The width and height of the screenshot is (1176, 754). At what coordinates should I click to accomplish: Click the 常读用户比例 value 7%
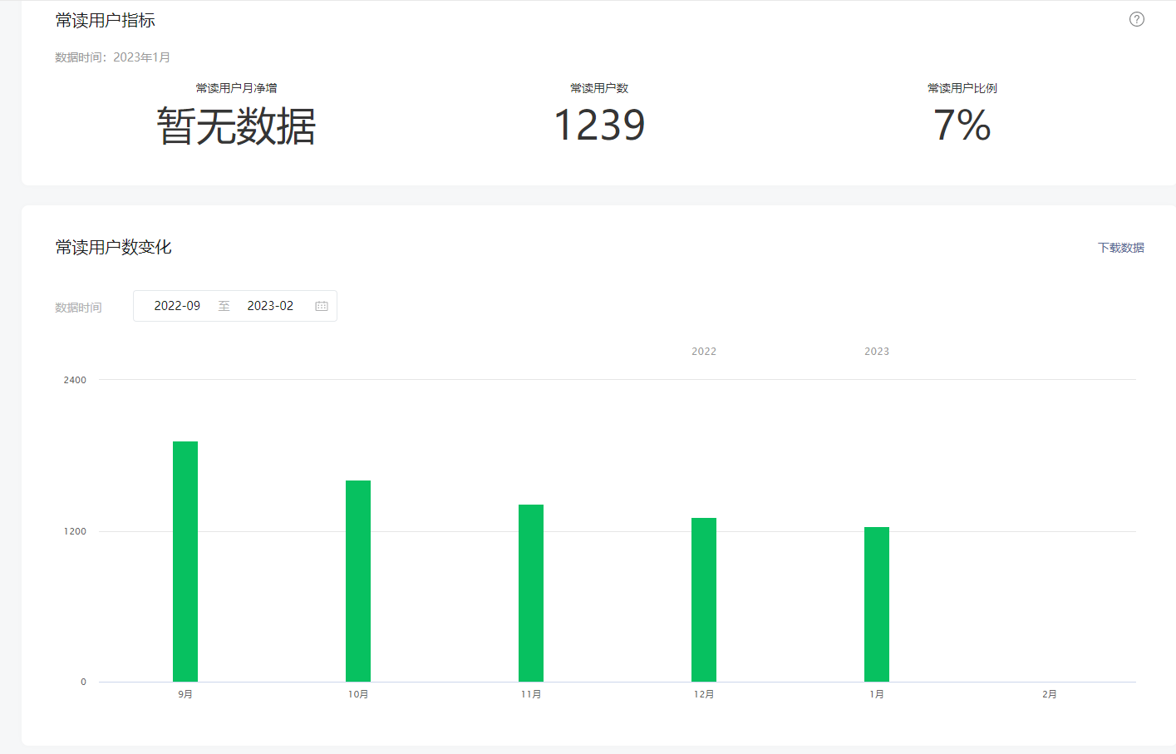(962, 126)
